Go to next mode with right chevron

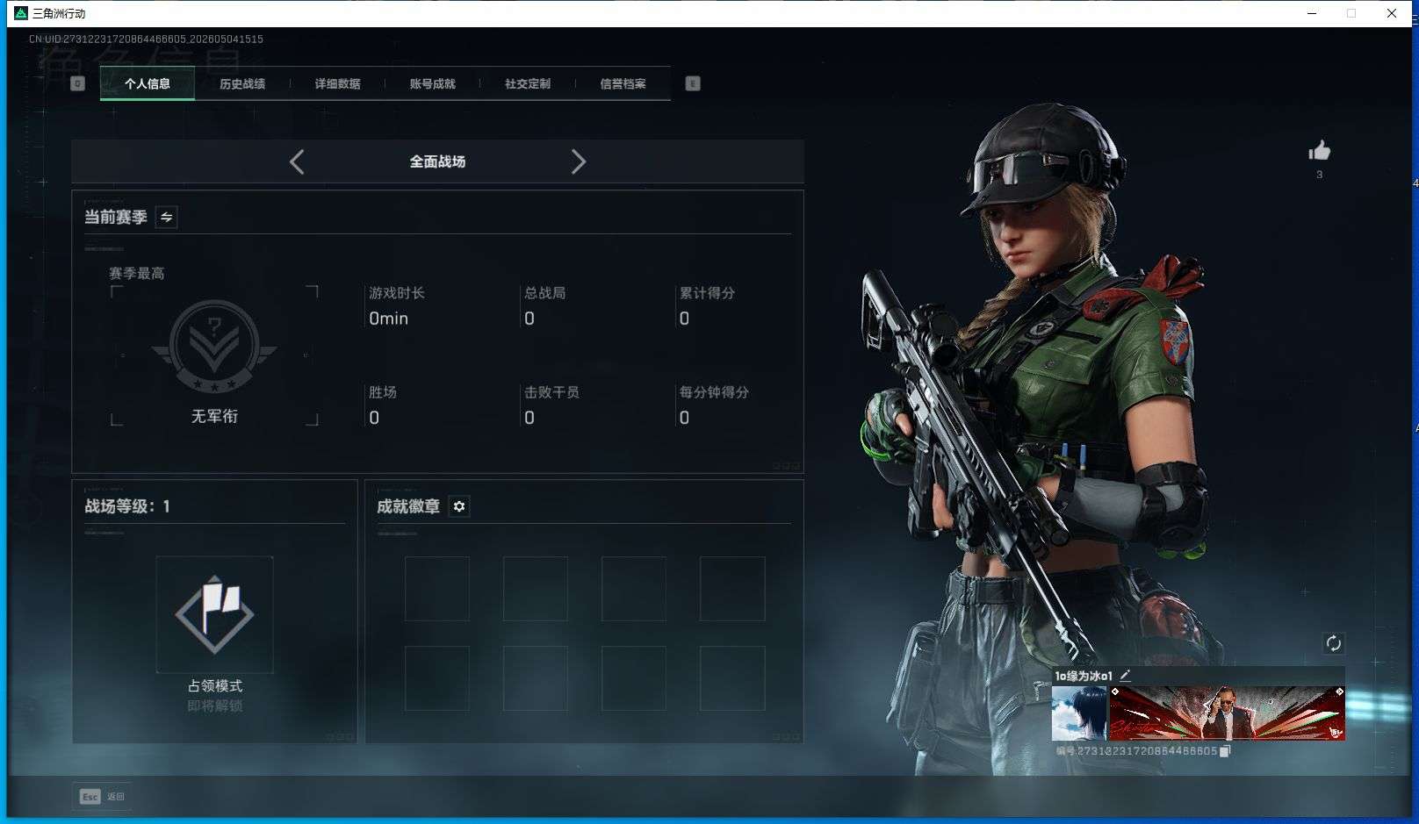pos(578,161)
